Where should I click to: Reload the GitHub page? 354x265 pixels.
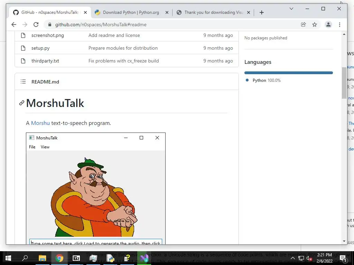coord(36,24)
